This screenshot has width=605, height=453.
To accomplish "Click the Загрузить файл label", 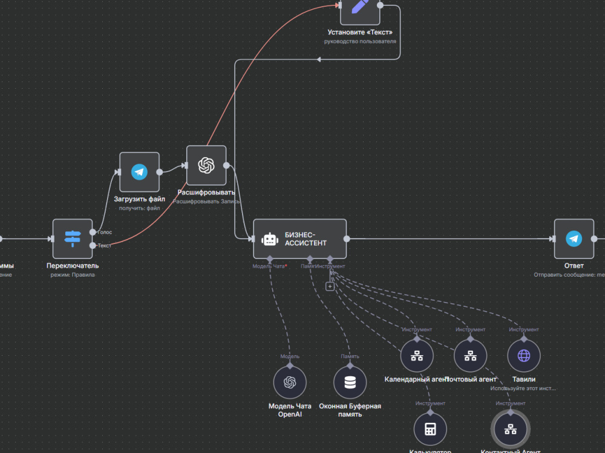I will click(139, 199).
